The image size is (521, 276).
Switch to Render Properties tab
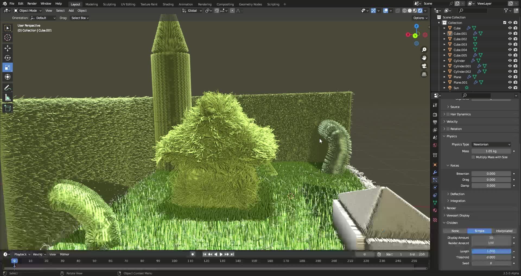[435, 114]
